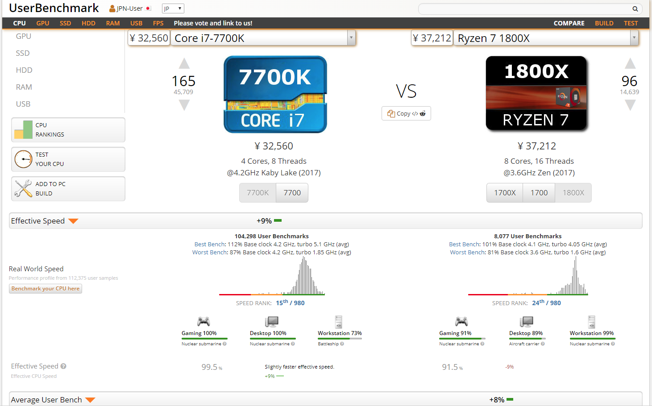Click the UserBenchmark logo
The width and height of the screenshot is (652, 406).
[54, 8]
